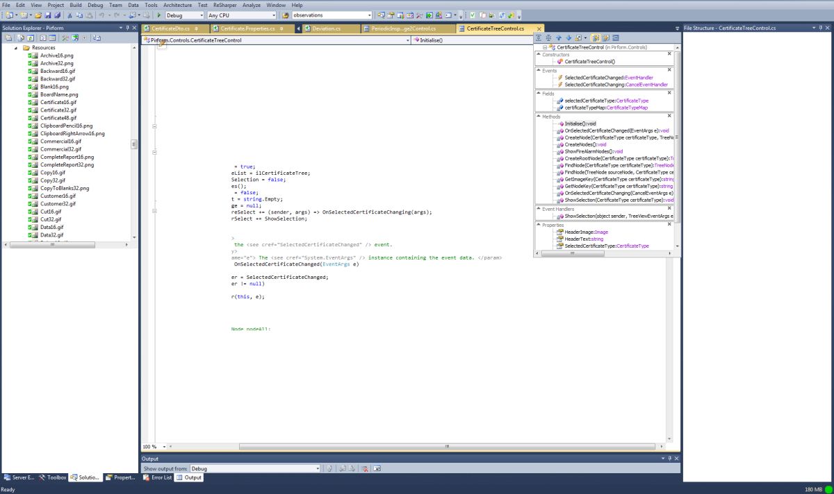Image resolution: width=834 pixels, height=494 pixels.
Task: Click Solution Explorer Refresh icon
Action: click(x=30, y=37)
